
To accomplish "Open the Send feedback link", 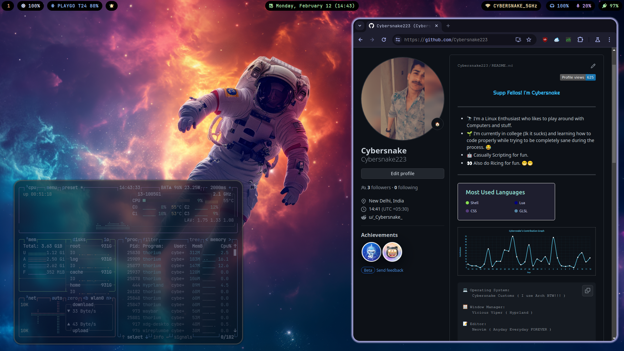I will point(390,270).
